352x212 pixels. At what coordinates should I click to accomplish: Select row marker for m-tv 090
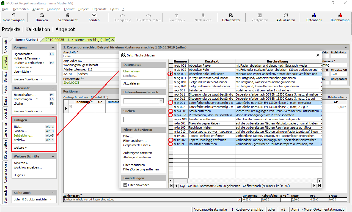[x=170, y=144]
